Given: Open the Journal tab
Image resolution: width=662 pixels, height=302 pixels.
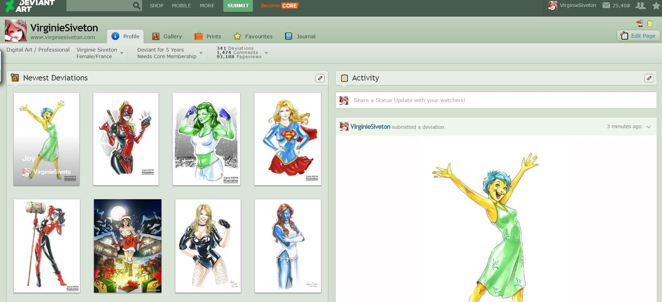Looking at the screenshot, I should coord(300,36).
